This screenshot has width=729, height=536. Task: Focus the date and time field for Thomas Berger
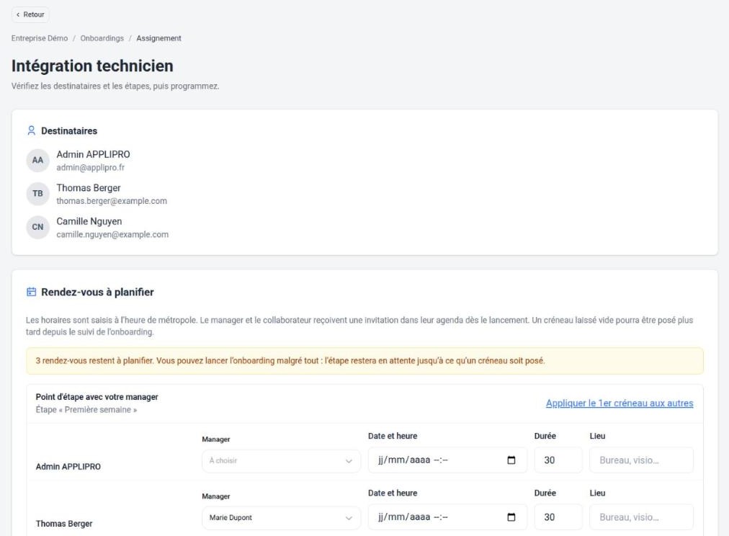tap(447, 517)
